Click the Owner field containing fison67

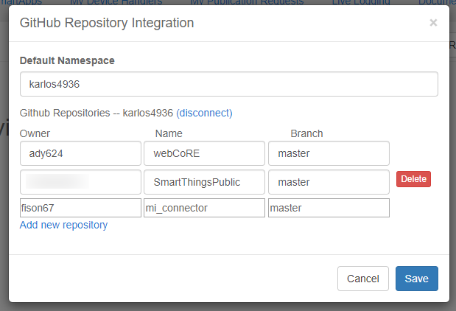80,208
